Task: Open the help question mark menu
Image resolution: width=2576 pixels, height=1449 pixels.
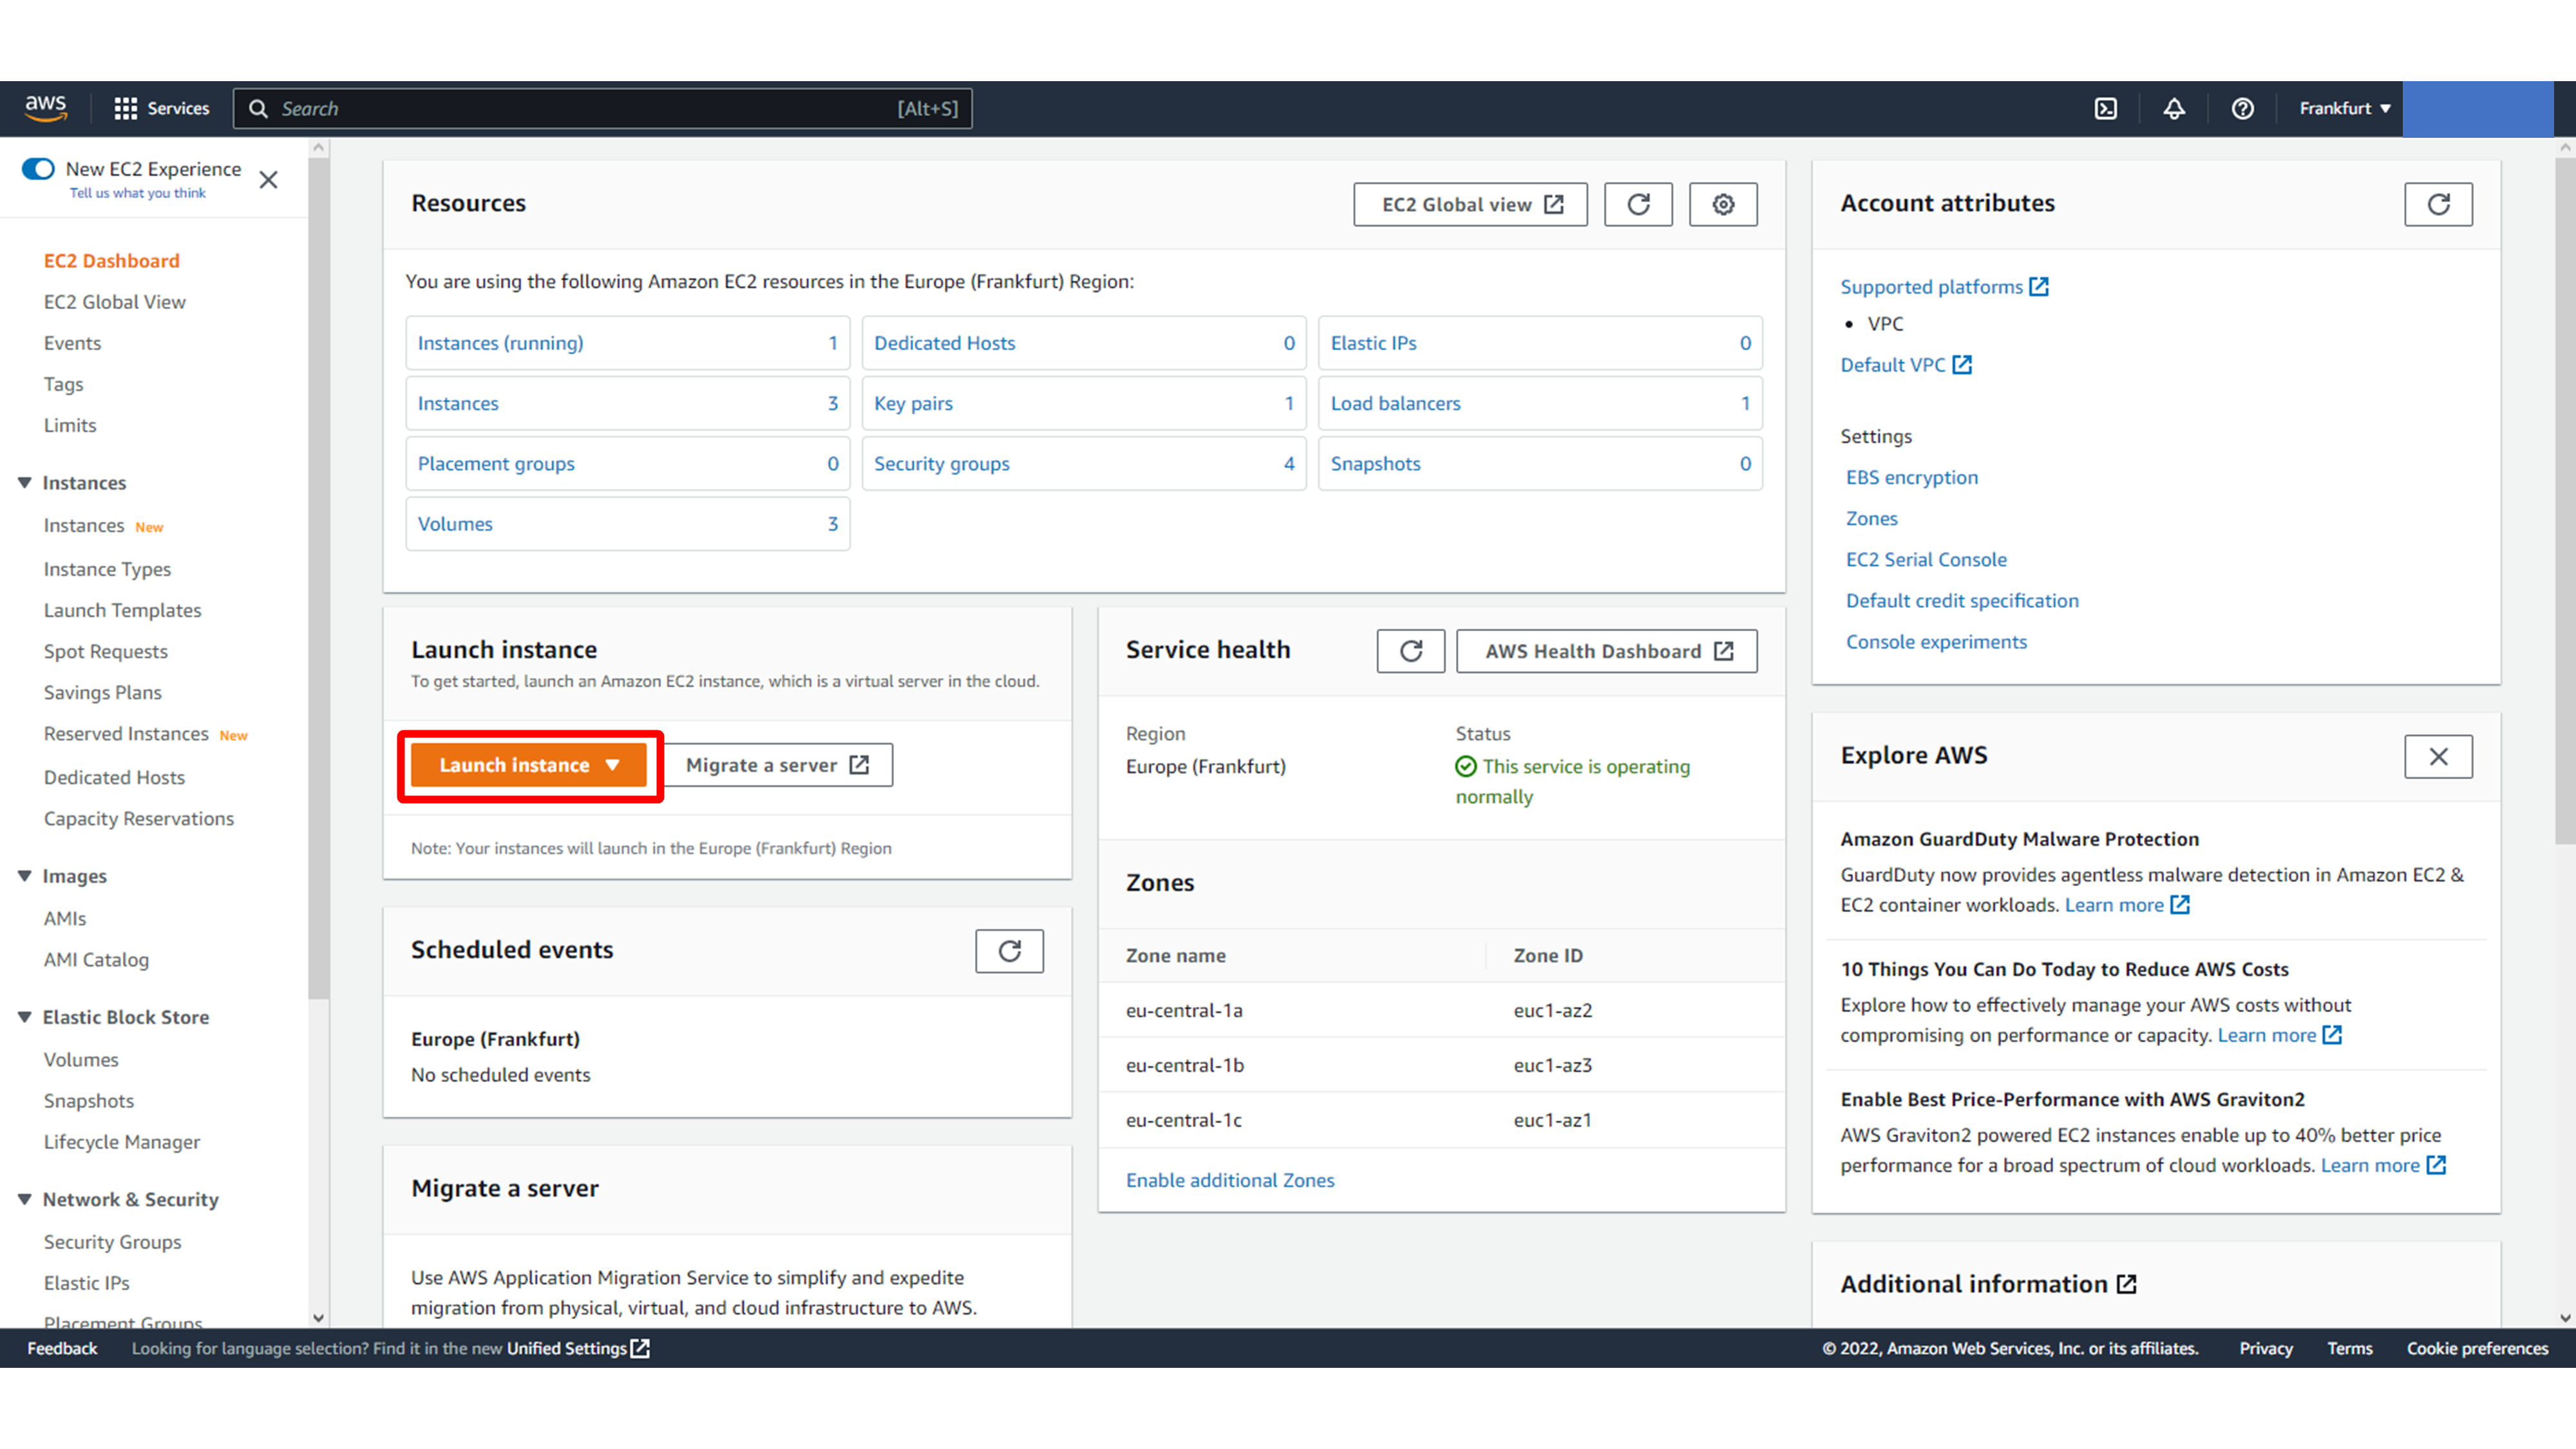Action: [x=2242, y=108]
